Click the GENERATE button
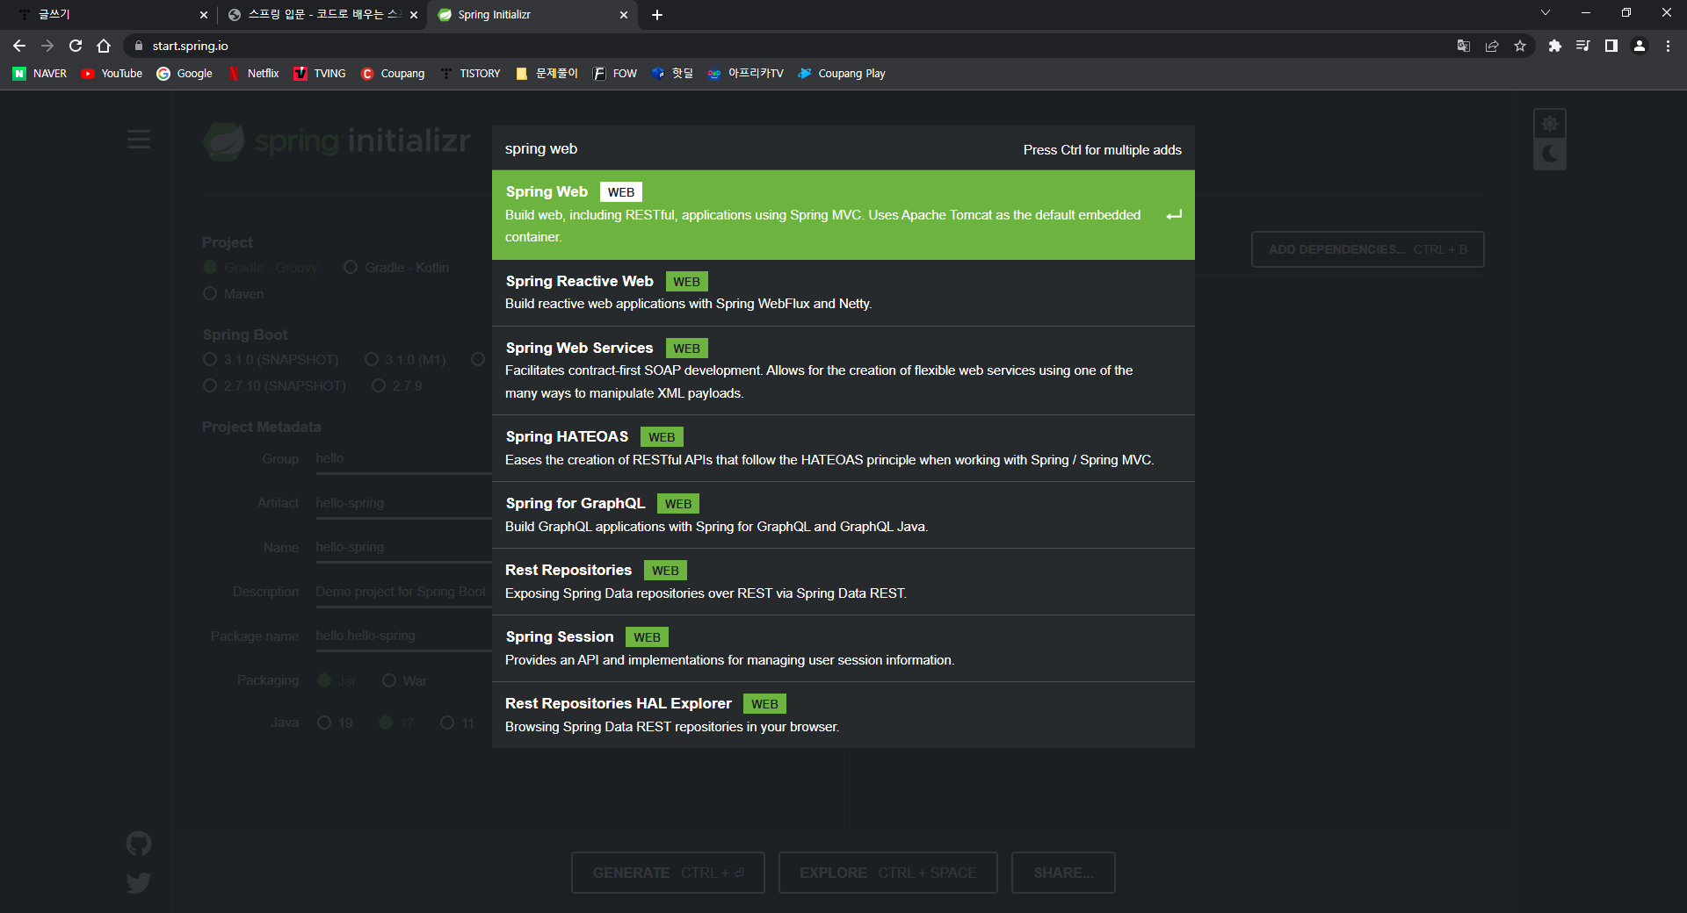Viewport: 1687px width, 913px height. [668, 873]
